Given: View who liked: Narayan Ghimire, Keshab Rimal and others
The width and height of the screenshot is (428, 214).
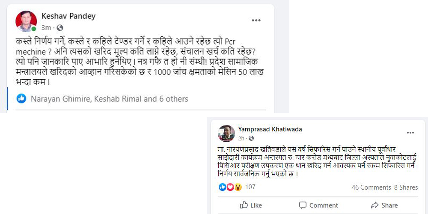Looking at the screenshot, I should (109, 99).
